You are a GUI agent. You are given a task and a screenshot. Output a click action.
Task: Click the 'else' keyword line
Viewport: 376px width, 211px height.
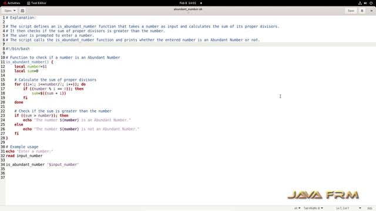tap(19, 125)
